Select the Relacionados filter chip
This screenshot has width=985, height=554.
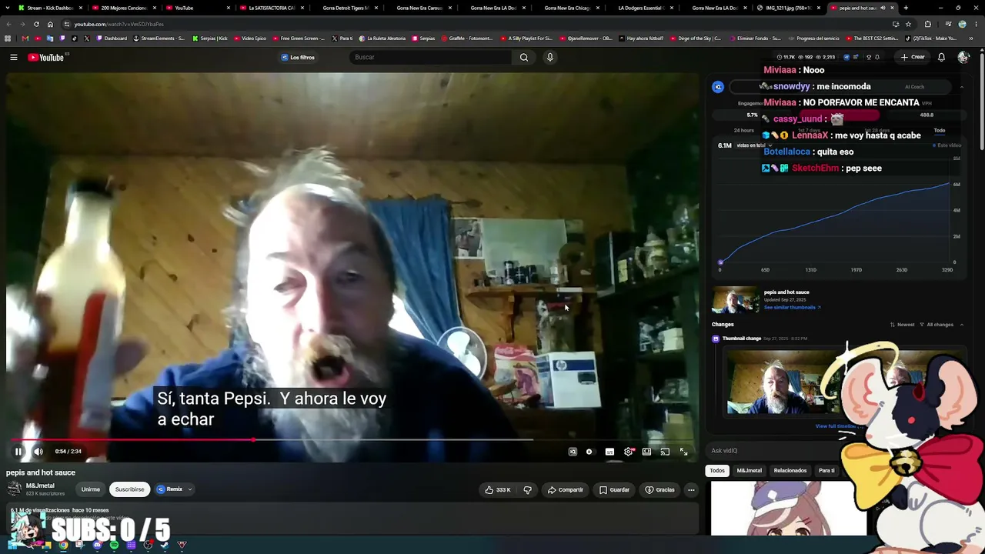click(x=790, y=470)
